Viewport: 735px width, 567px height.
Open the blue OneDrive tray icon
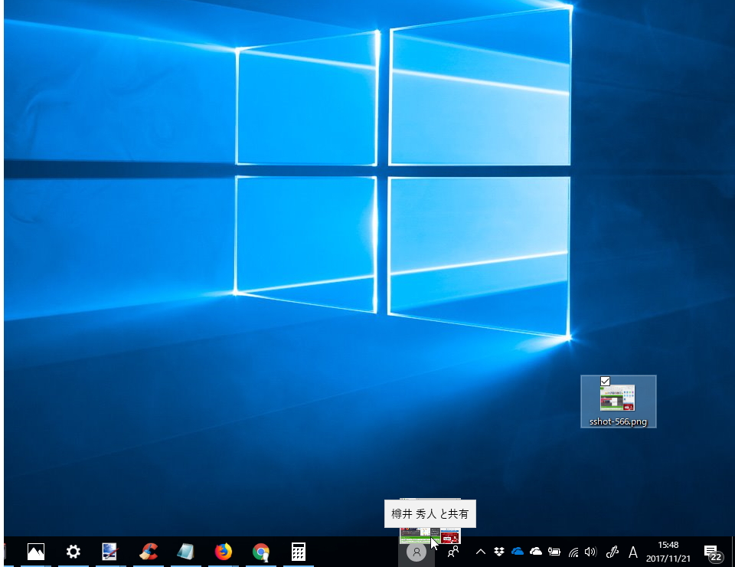pos(517,552)
